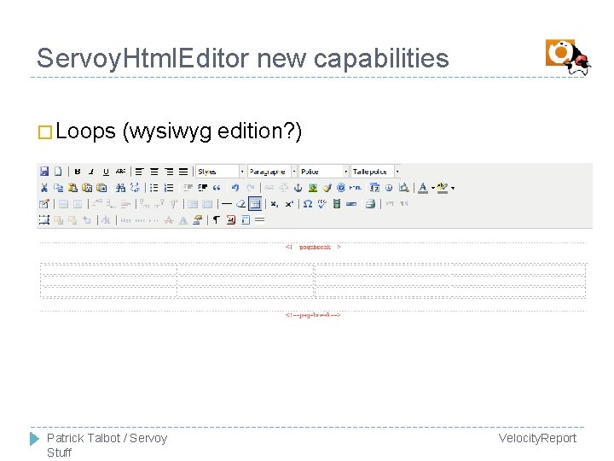
Task: Toggle Bold formatting
Action: (x=78, y=172)
